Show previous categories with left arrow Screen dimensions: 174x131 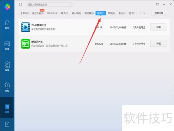point(141,13)
